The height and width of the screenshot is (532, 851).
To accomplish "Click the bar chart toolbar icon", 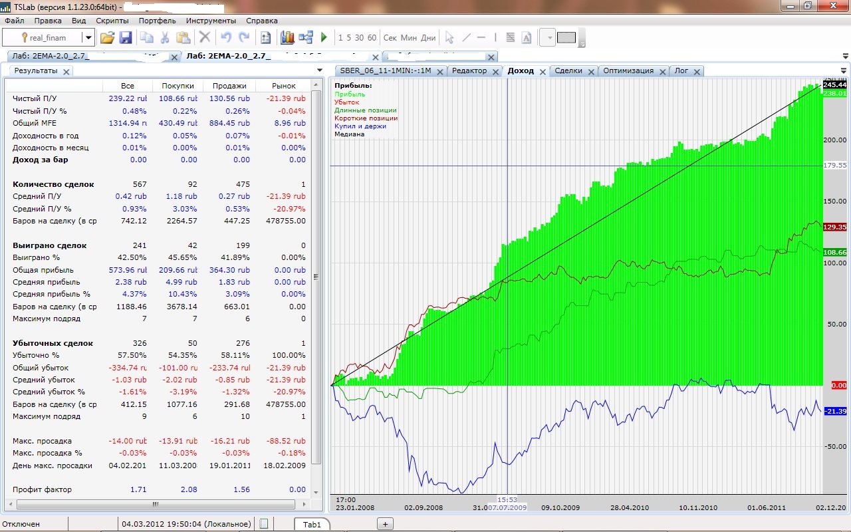I will coord(287,38).
